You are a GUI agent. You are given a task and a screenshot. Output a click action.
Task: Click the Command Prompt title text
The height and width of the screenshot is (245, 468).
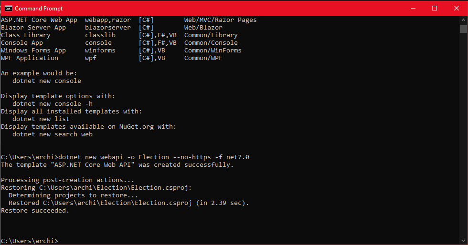coord(39,9)
